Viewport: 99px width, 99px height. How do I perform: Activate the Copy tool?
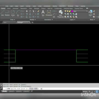pyautogui.click(x=27, y=14)
